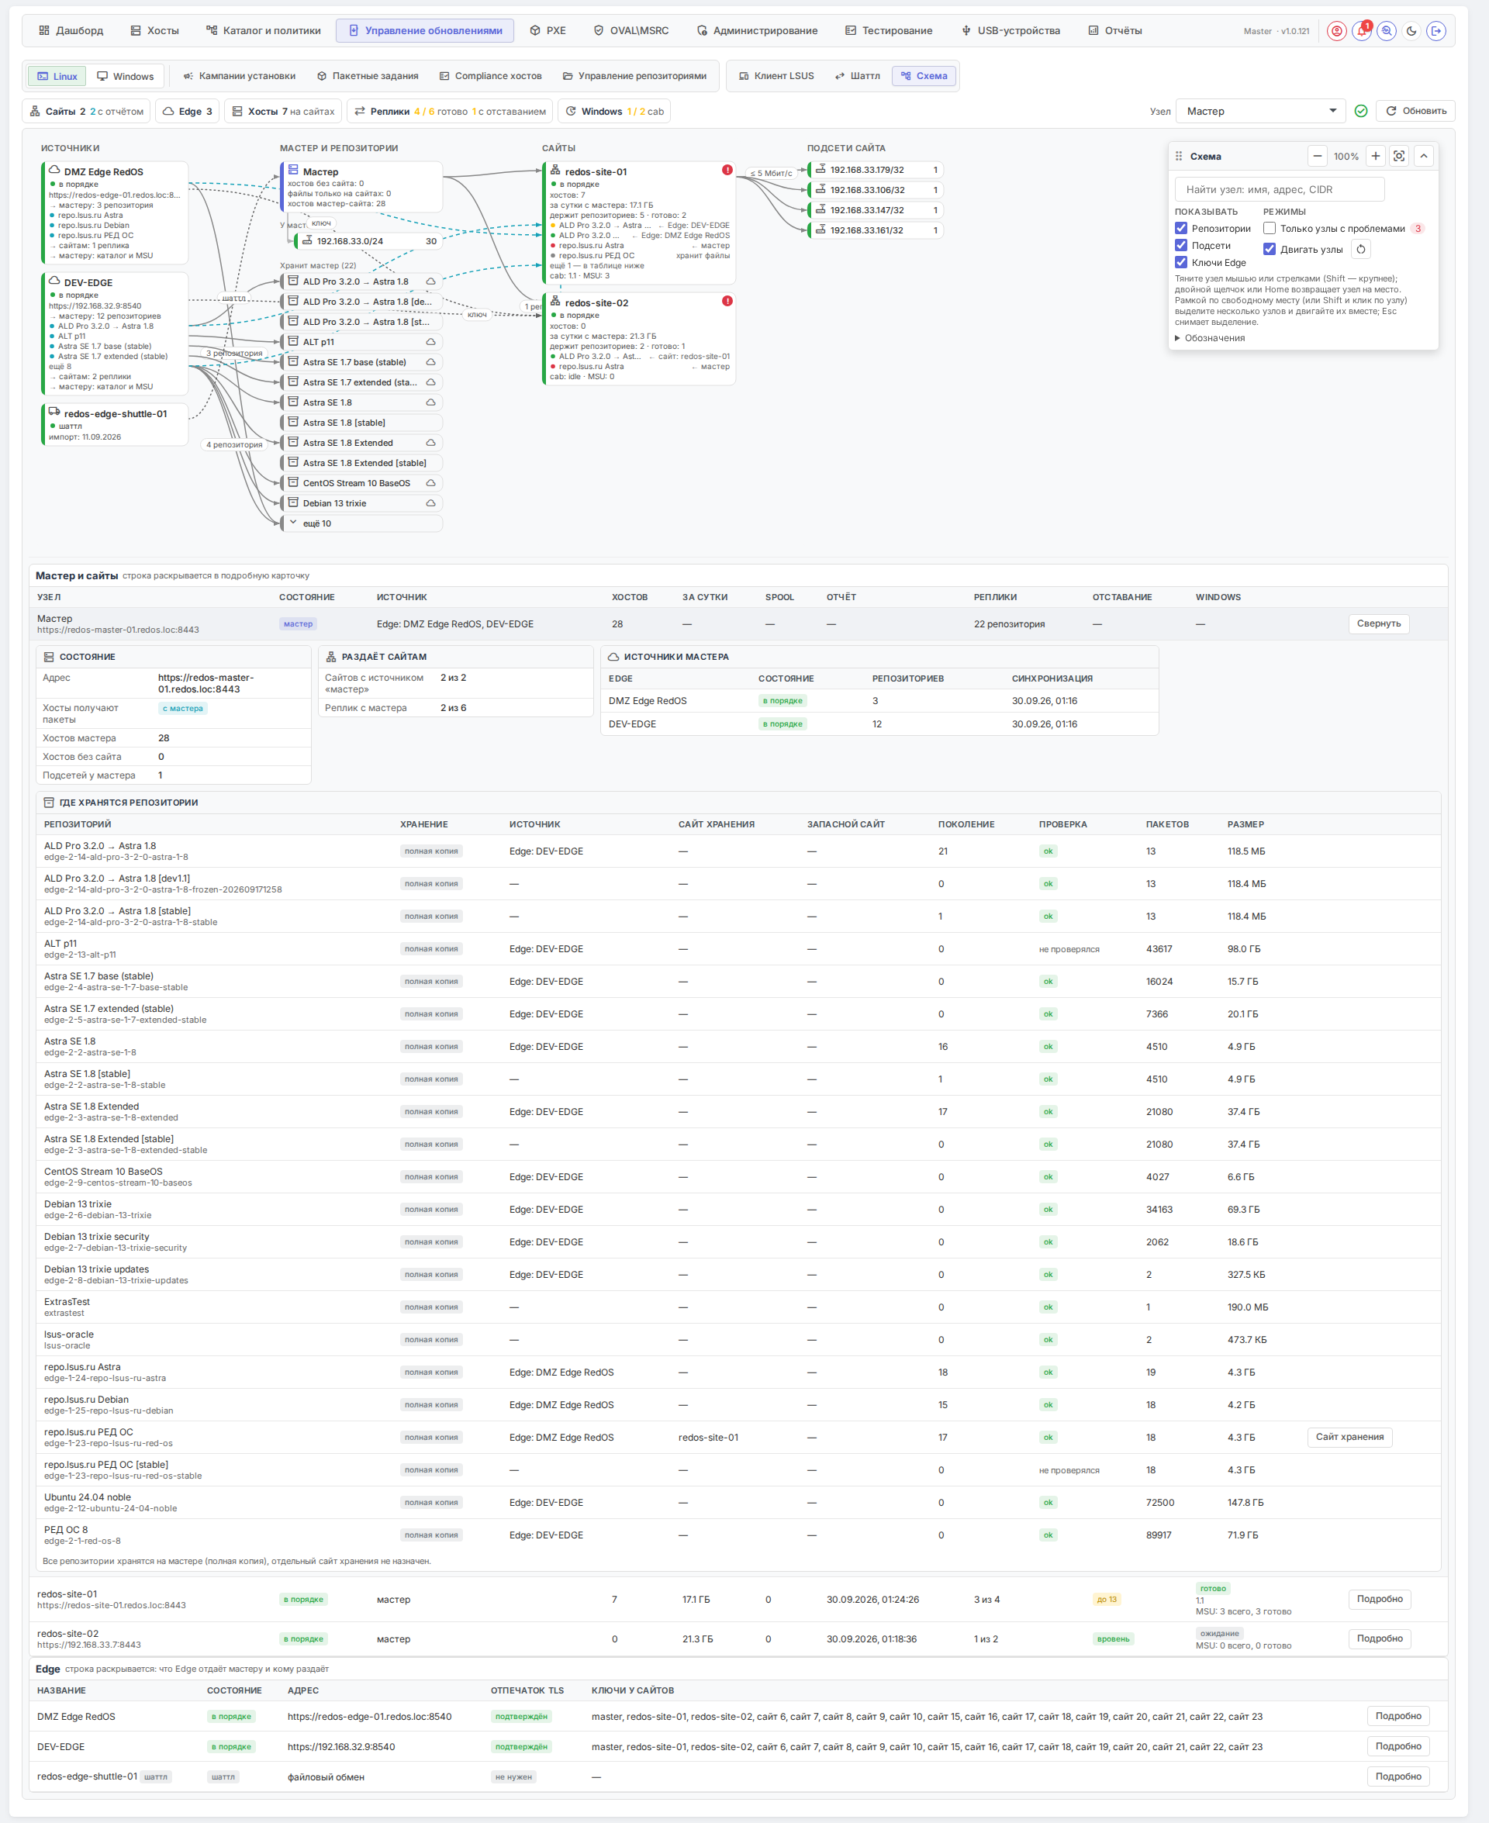Uncheck the Ключи Edge checkbox
This screenshot has height=1823, width=1489.
pyautogui.click(x=1181, y=262)
